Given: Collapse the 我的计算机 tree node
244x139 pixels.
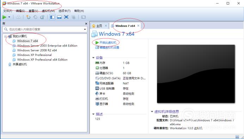Looking at the screenshot, I should 6,37.
